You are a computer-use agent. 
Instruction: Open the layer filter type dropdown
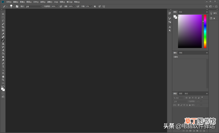pyautogui.click(x=178, y=98)
